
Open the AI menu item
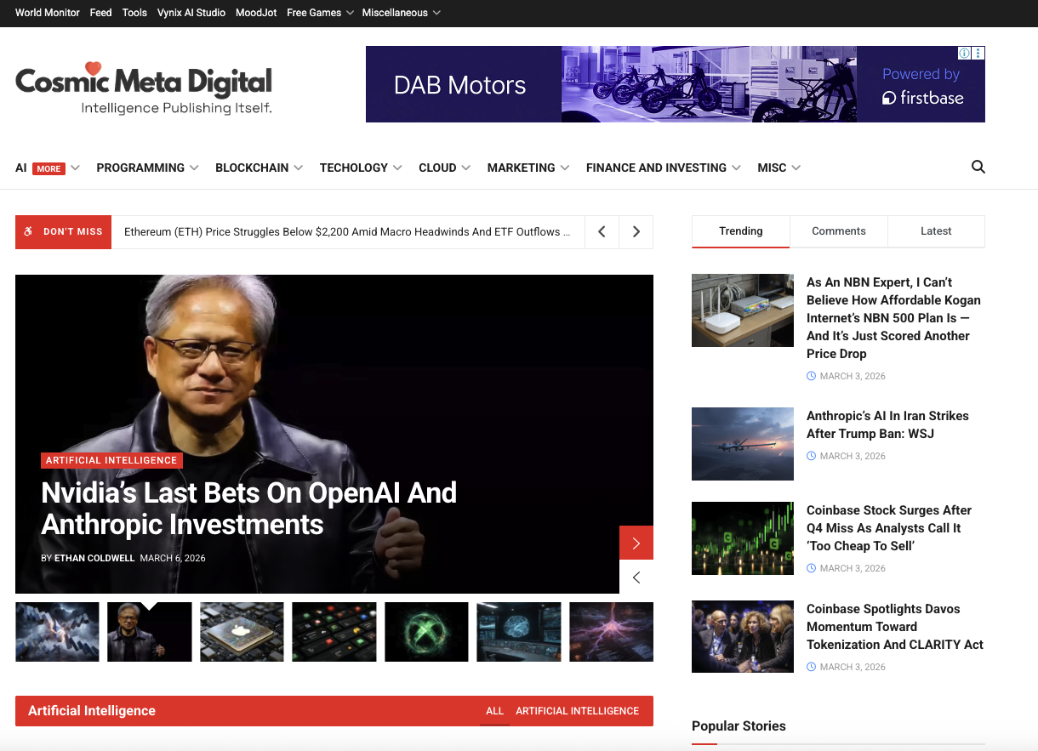21,168
